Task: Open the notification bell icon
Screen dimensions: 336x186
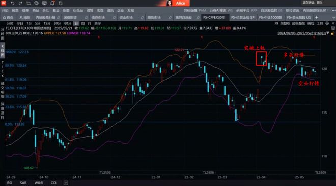Action: [52, 3]
